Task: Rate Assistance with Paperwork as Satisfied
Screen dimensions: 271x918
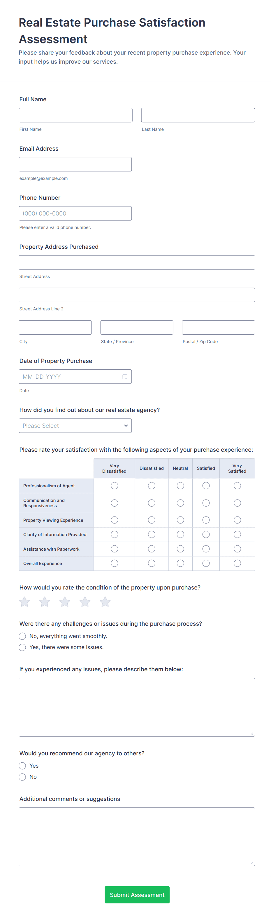Action: point(206,549)
